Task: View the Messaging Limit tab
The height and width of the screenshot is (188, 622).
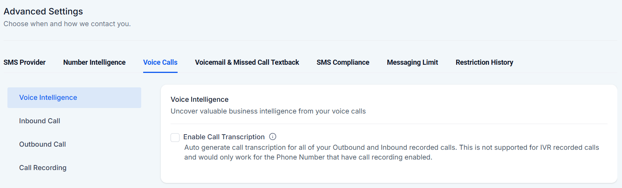Action: 412,62
